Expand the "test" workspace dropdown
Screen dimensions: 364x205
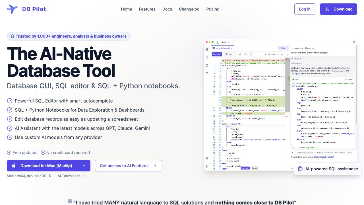click(x=226, y=42)
